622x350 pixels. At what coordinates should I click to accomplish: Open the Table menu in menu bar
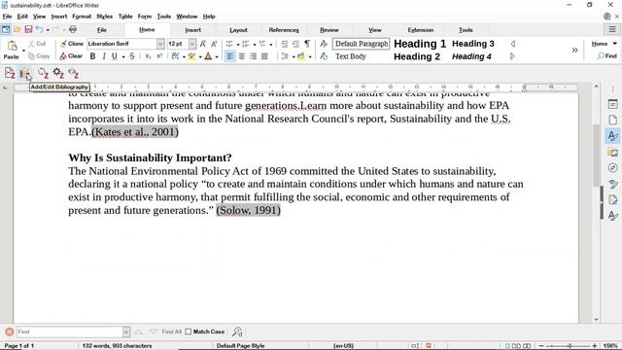pos(125,17)
